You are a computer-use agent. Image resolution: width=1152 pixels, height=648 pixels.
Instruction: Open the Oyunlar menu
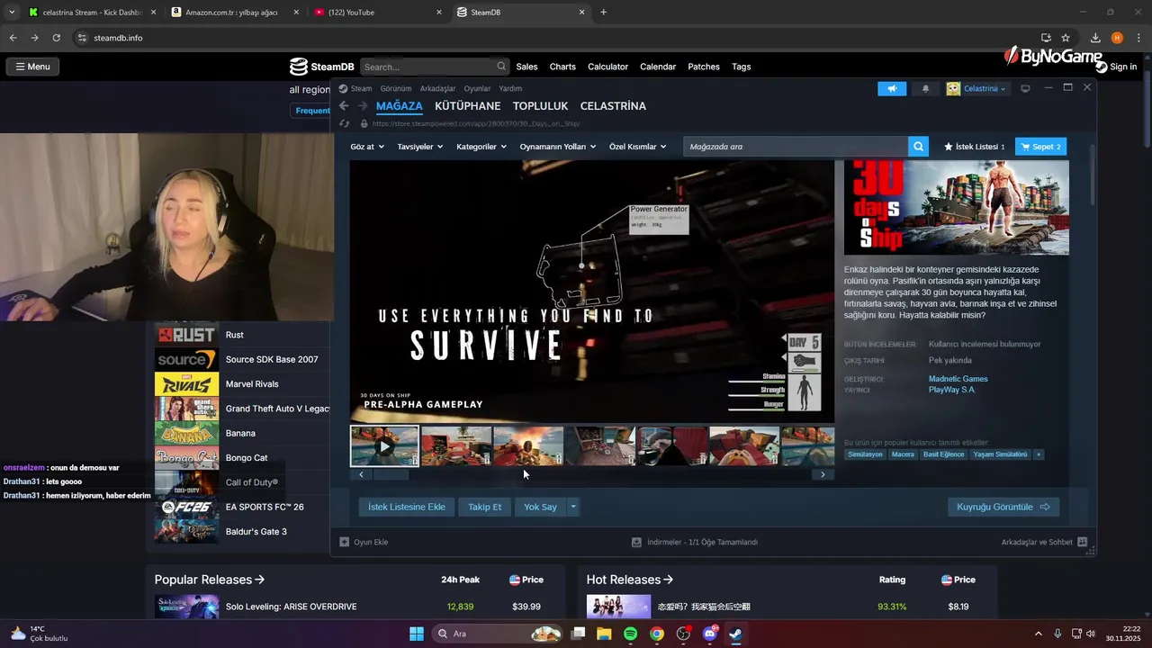click(477, 88)
